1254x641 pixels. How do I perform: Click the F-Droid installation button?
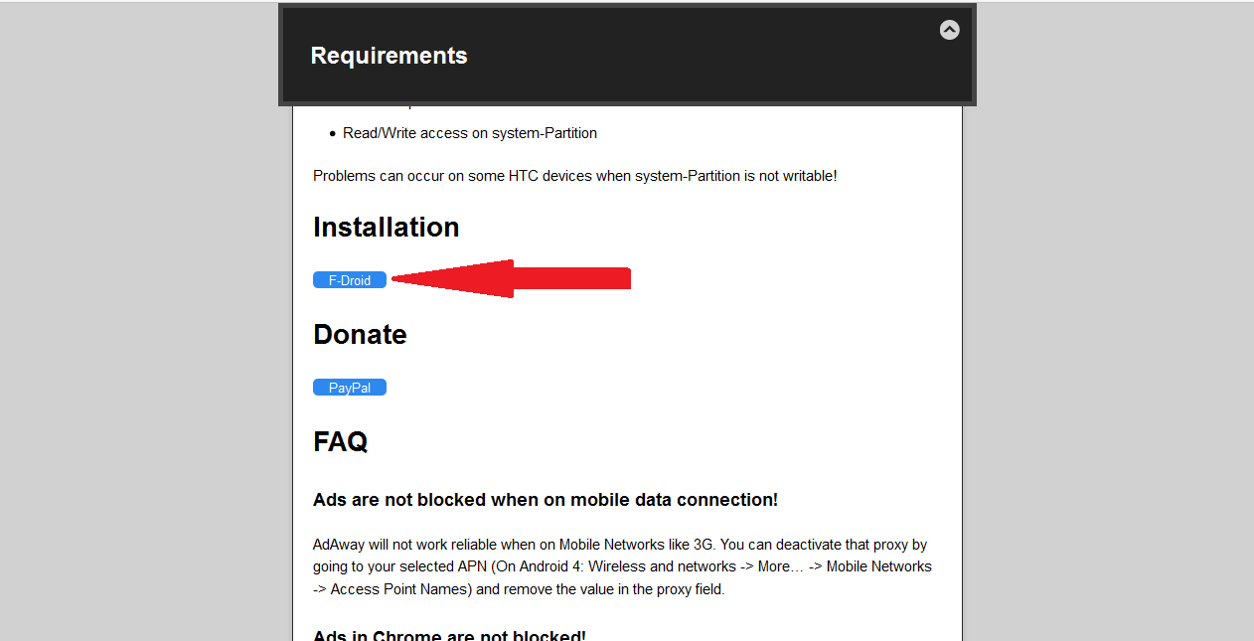(x=350, y=280)
